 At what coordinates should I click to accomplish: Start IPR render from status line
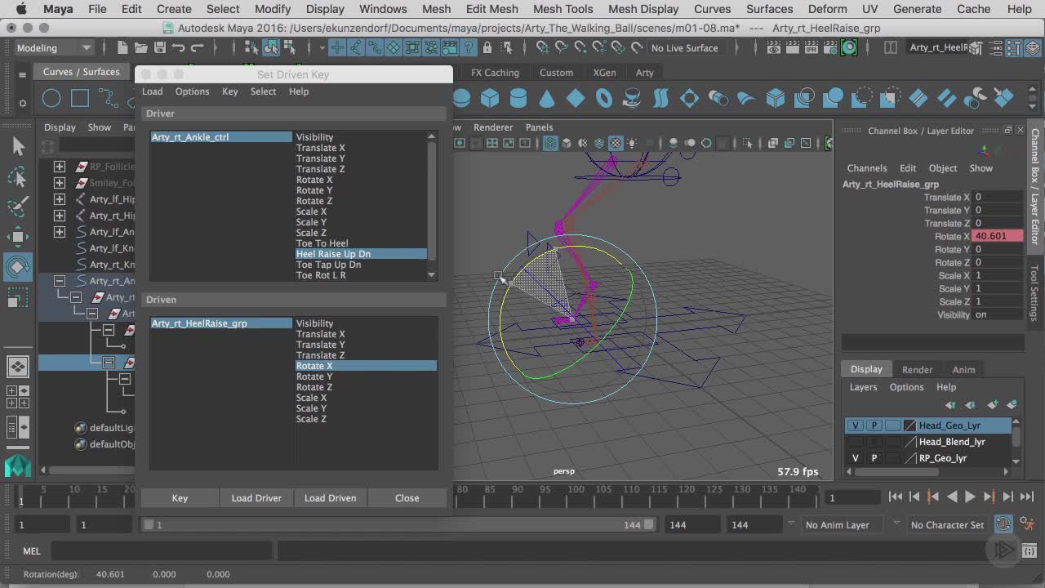click(812, 47)
